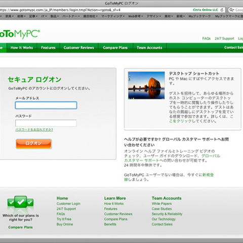243x243 pixels.
Task: Open the パートナー bookmarks dropdown
Action: click(x=71, y=16)
